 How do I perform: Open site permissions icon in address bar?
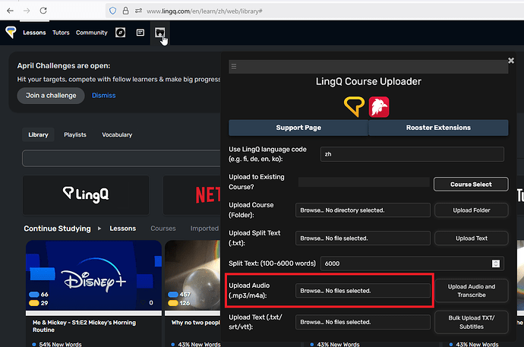click(138, 11)
